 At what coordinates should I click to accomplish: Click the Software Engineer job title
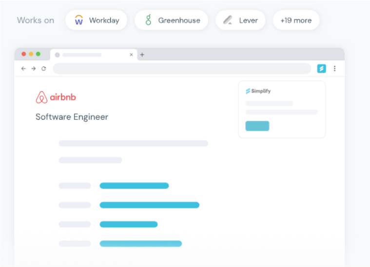(x=72, y=117)
